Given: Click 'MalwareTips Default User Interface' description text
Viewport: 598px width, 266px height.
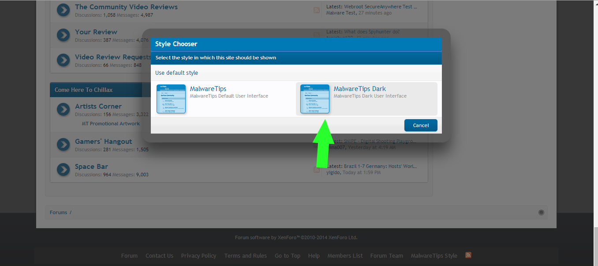Looking at the screenshot, I should click(229, 96).
